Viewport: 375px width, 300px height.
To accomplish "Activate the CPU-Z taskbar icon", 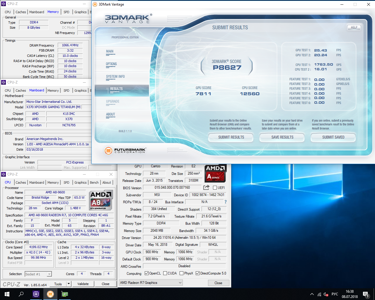I will tap(36, 294).
